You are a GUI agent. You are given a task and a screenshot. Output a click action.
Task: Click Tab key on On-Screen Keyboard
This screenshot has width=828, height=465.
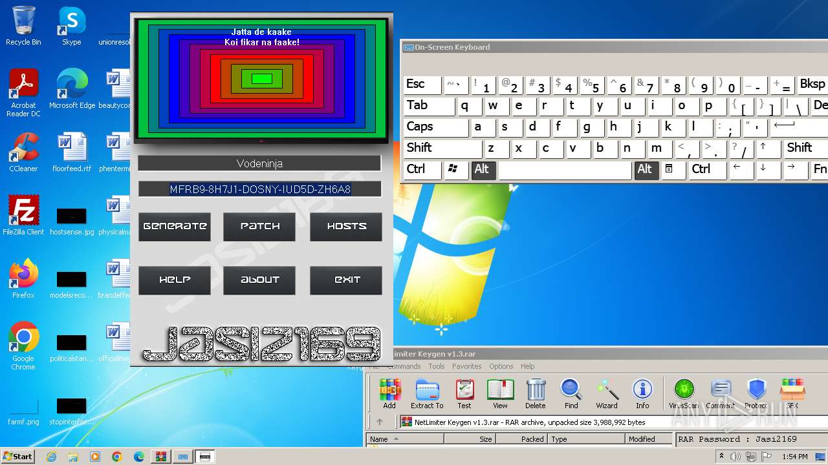tap(430, 106)
